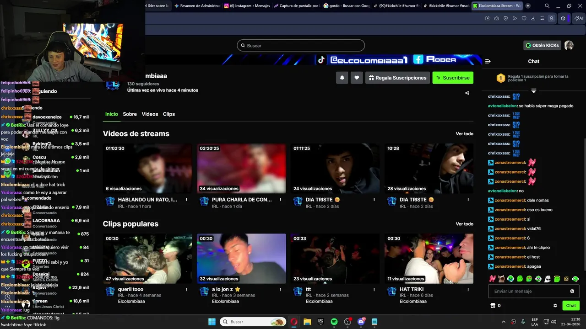Switch to Resumen de Administrac browser tab
This screenshot has height=329, width=586.
click(197, 6)
